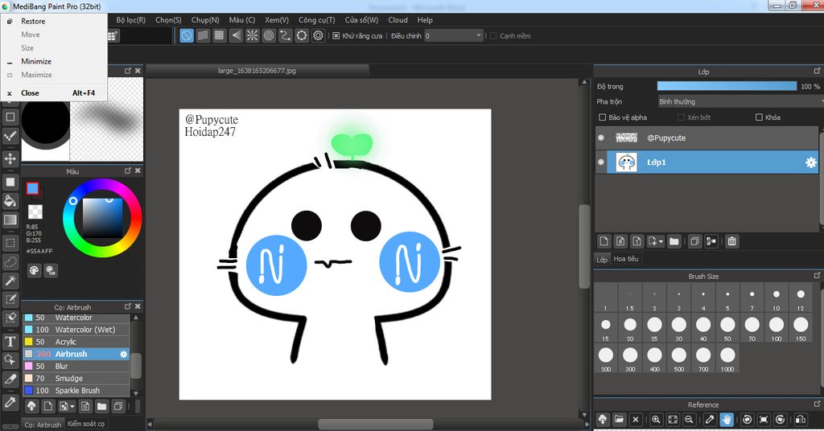This screenshot has width=824, height=431.
Task: Enable the parallel lines snap guide
Action: [x=203, y=35]
